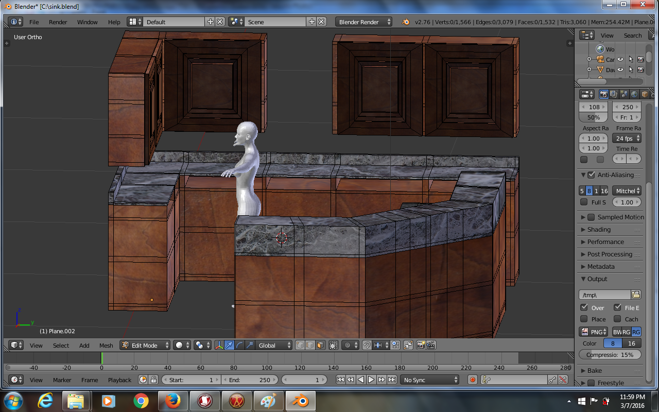
Task: Open the viewport shading dropdown
Action: (x=182, y=345)
